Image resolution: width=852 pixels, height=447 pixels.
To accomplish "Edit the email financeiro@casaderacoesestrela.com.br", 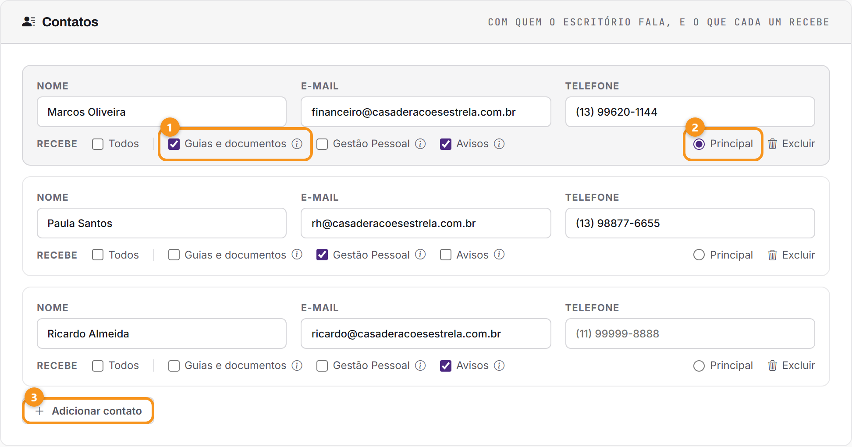I will [x=426, y=112].
